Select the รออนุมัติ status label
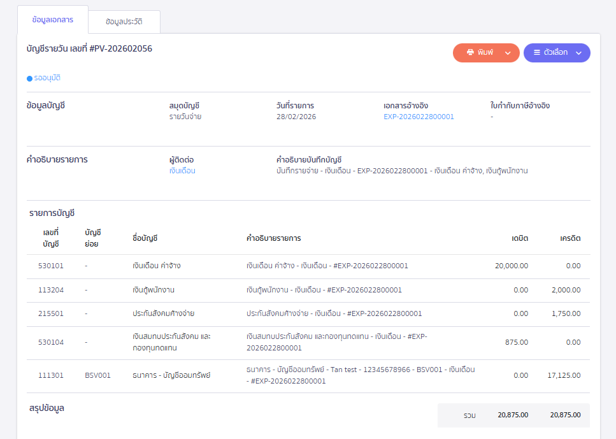 coord(47,78)
